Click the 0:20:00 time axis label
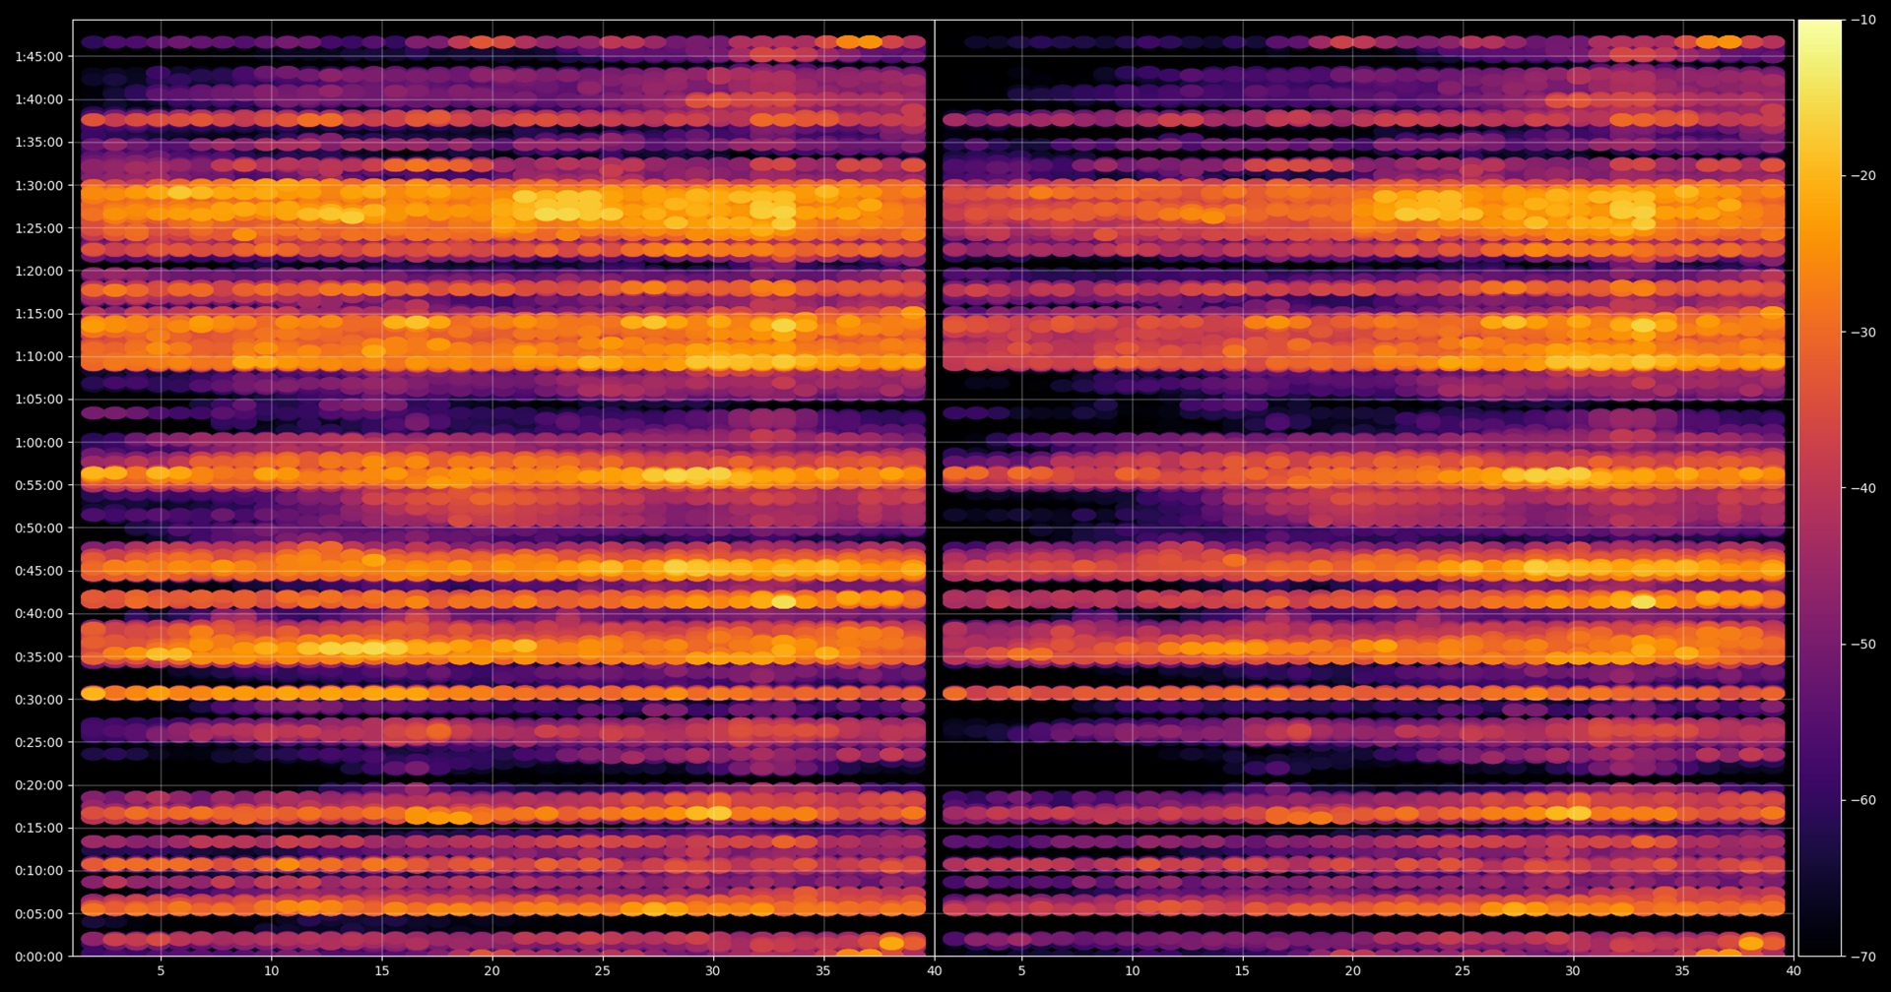Viewport: 1891px width, 992px height. coord(38,785)
